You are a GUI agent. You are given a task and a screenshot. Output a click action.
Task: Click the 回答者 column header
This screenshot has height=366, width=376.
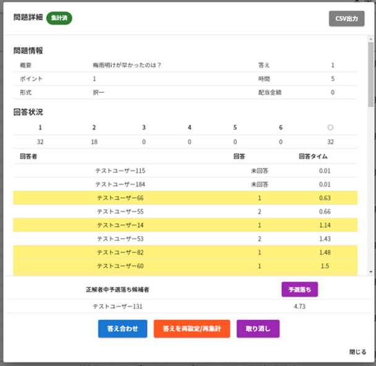(28, 156)
